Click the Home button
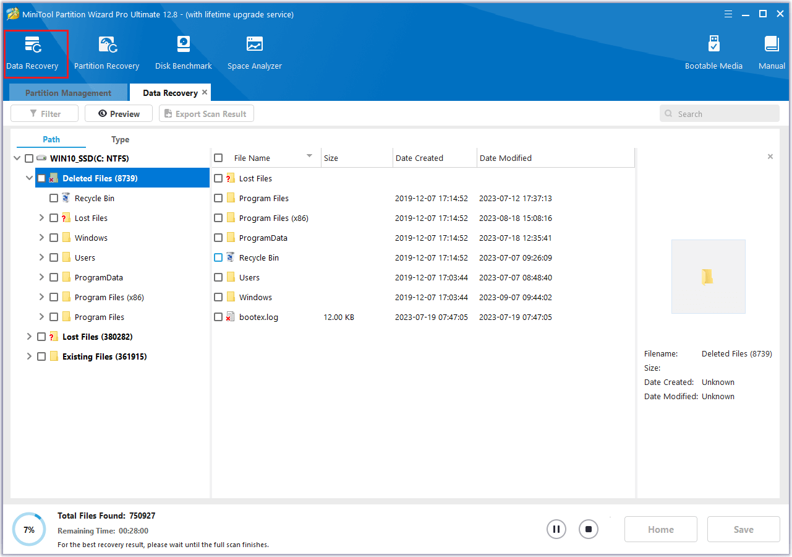Image resolution: width=792 pixels, height=557 pixels. click(x=661, y=529)
